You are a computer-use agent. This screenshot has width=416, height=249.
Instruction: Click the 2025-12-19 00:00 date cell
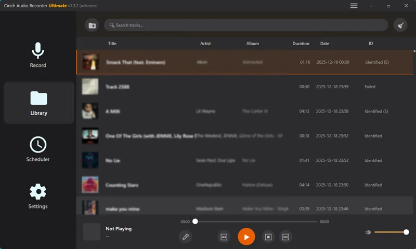click(333, 62)
